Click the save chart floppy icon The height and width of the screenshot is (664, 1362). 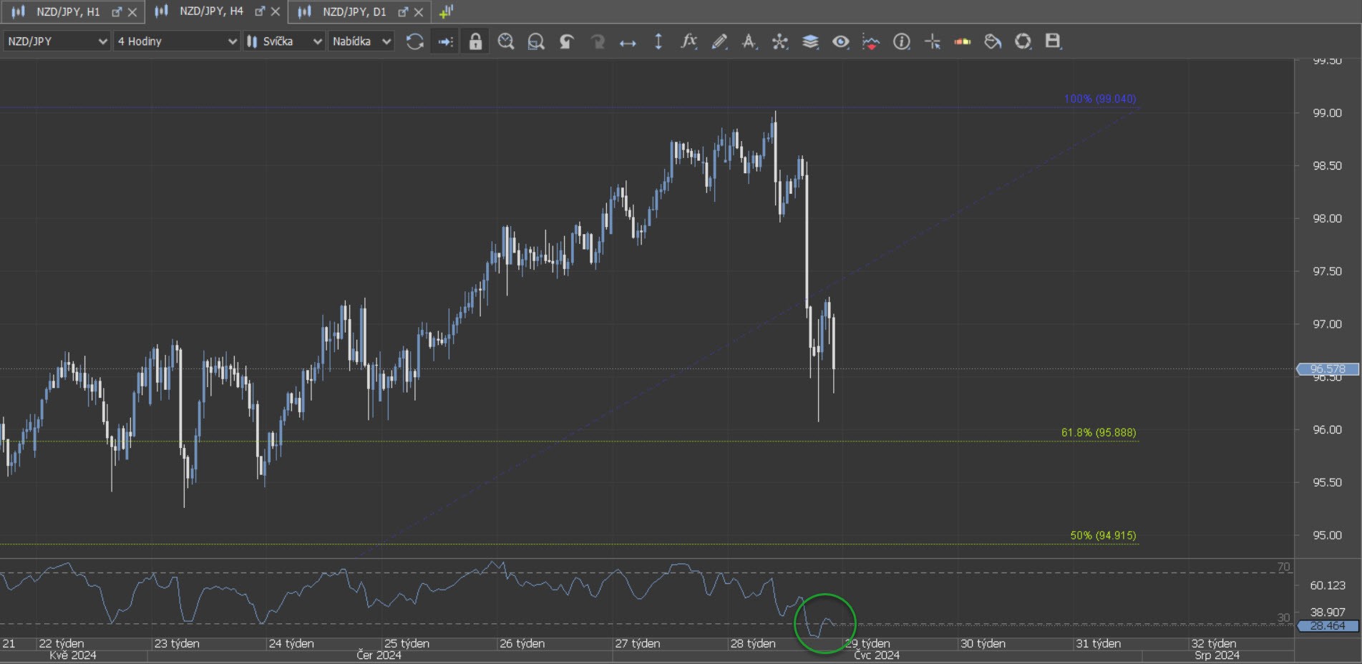pyautogui.click(x=1052, y=41)
